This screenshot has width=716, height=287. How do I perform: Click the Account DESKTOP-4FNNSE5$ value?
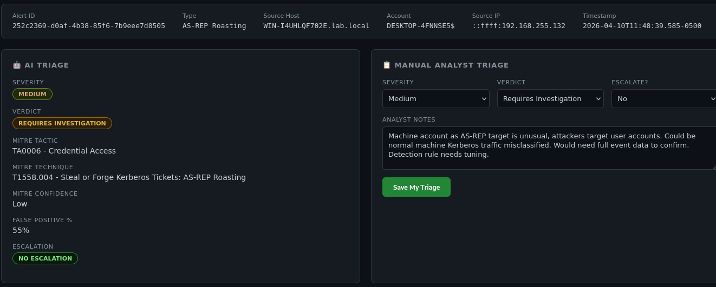click(x=420, y=25)
